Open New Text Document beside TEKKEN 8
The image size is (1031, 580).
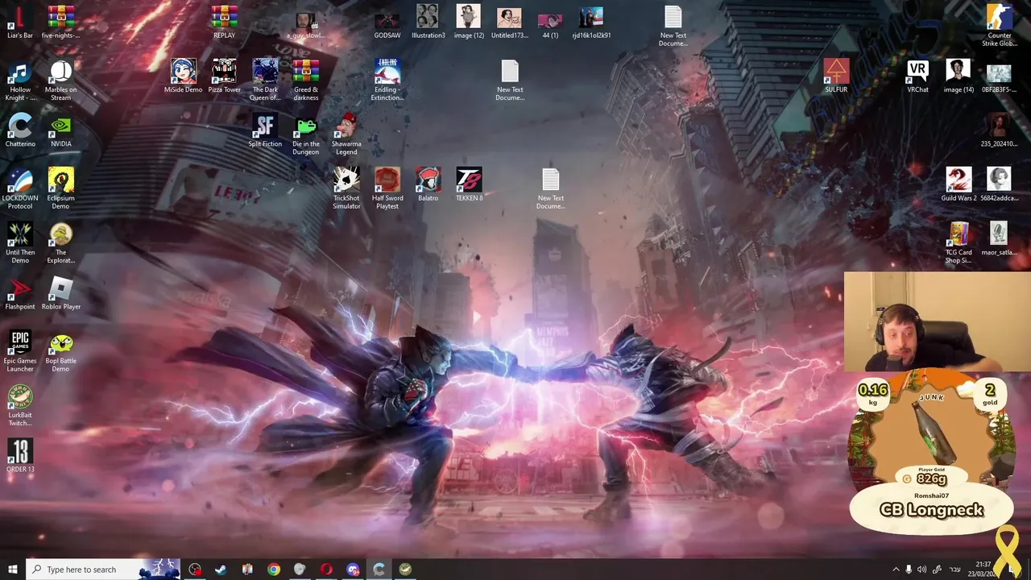[551, 188]
